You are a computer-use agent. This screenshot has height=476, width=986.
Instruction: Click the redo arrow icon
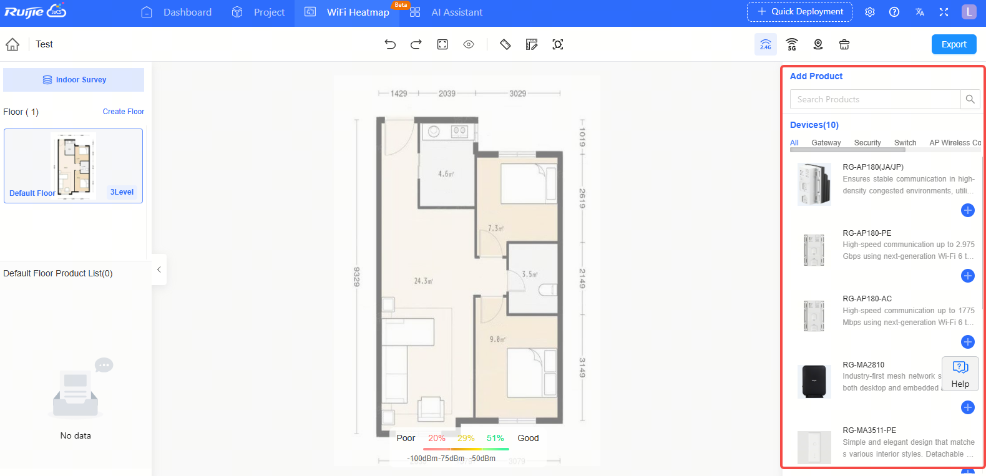pos(416,44)
